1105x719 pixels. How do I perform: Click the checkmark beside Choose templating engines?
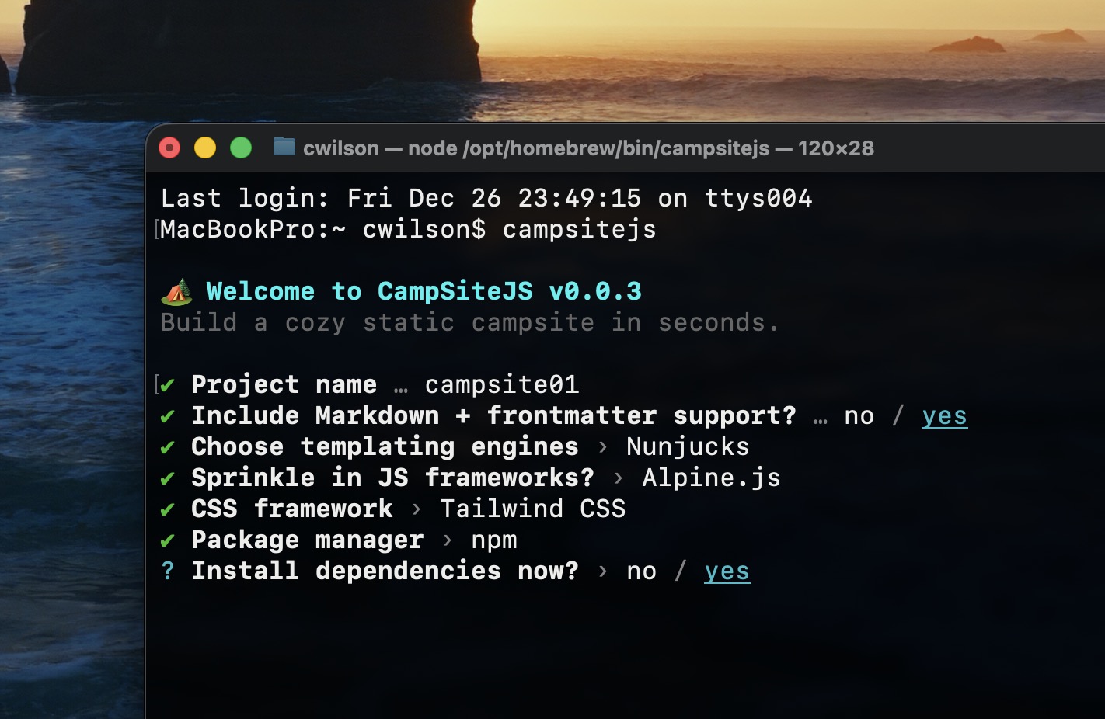(166, 446)
